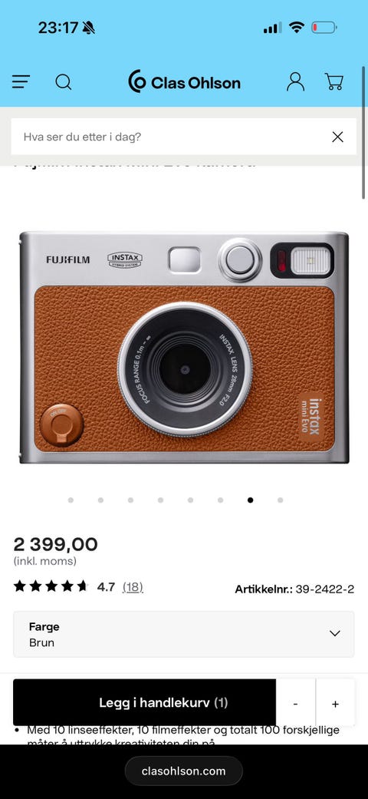The height and width of the screenshot is (799, 368).
Task: Open the shopping cart icon
Action: tap(334, 81)
